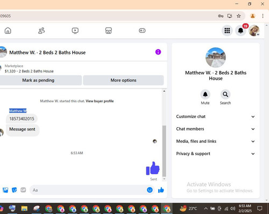Open the emoji picker smiley icon
This screenshot has width=269, height=214.
coord(150,190)
